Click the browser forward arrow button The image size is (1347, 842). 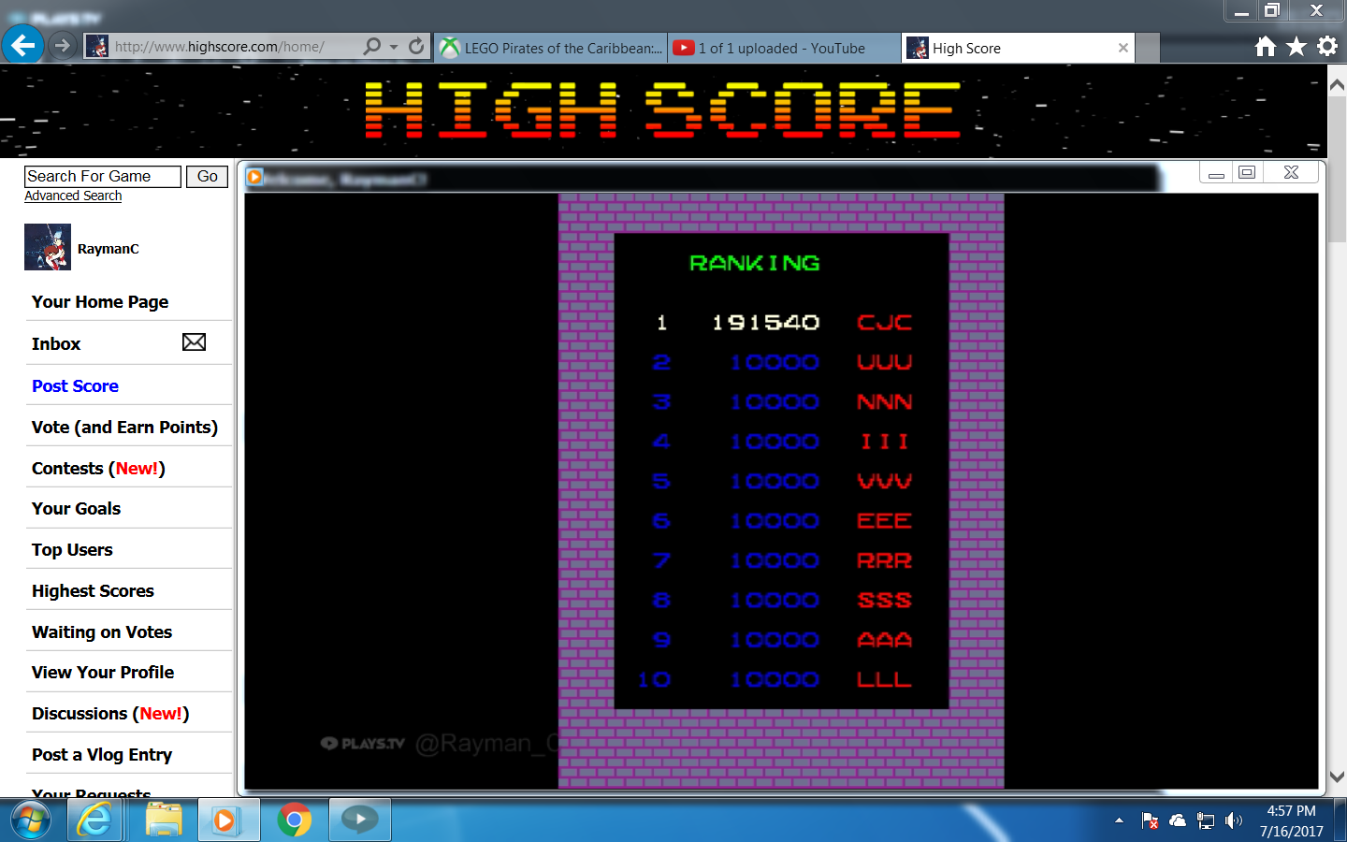coord(63,46)
